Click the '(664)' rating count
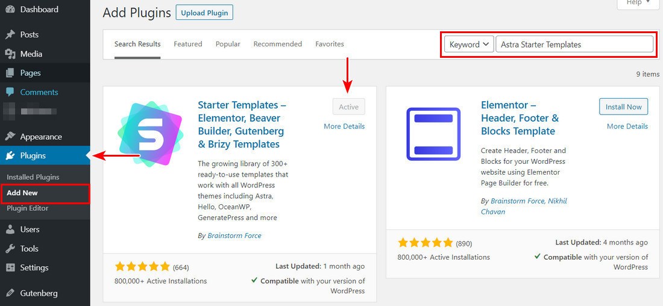This screenshot has width=663, height=306. pyautogui.click(x=181, y=267)
